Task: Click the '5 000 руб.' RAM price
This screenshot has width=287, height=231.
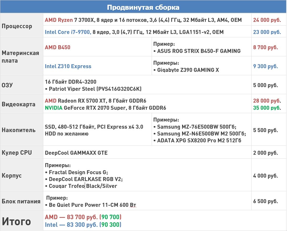Action: pyautogui.click(x=265, y=85)
